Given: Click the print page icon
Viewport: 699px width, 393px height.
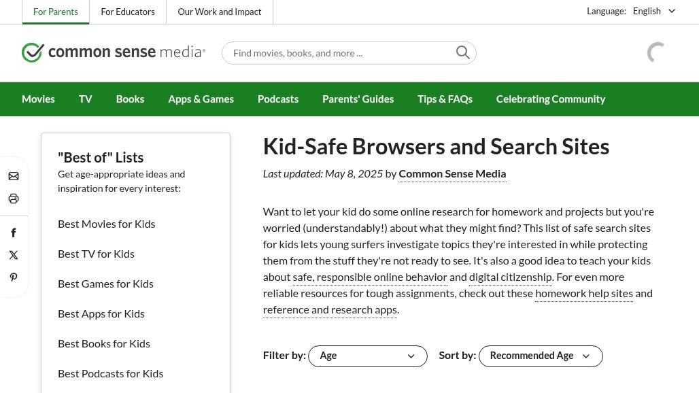Looking at the screenshot, I should point(14,199).
